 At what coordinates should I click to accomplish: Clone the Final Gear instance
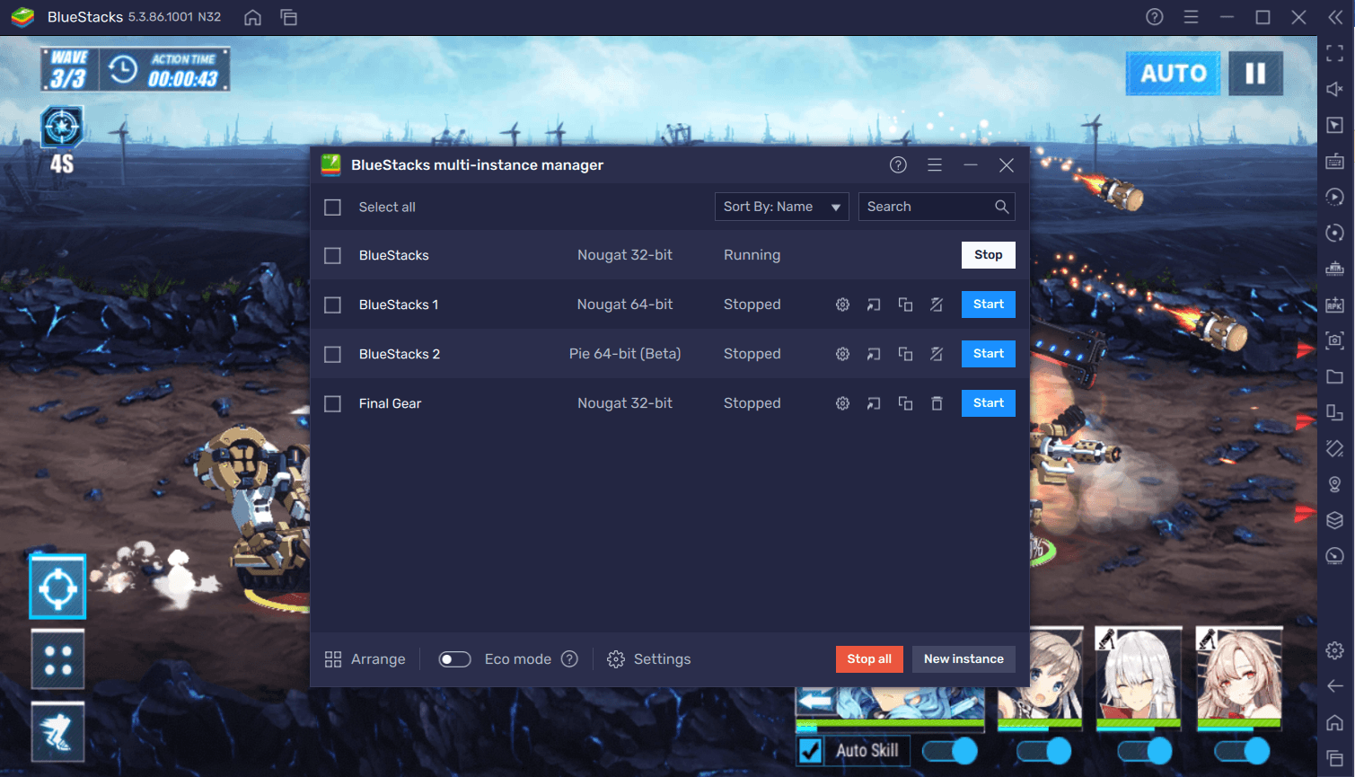(x=905, y=403)
